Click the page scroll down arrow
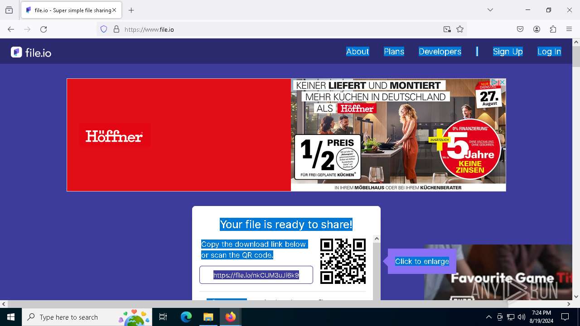Image resolution: width=580 pixels, height=326 pixels. tap(576, 297)
